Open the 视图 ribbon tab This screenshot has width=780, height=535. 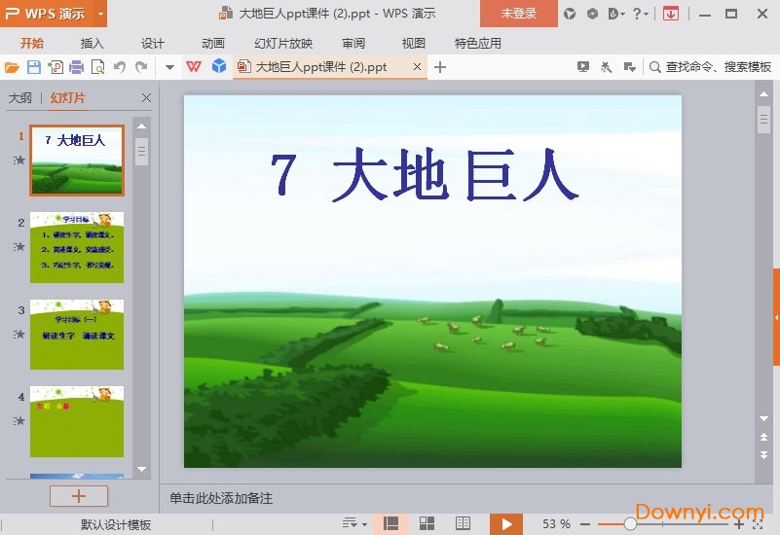pyautogui.click(x=414, y=43)
